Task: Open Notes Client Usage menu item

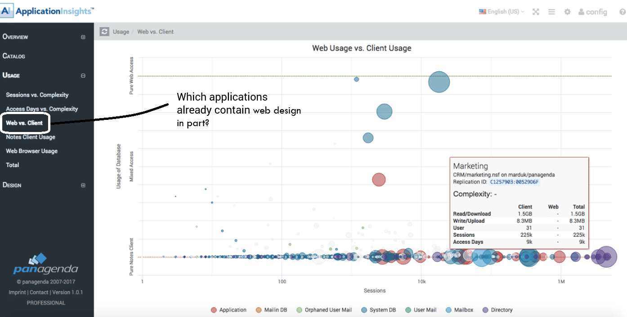Action: click(x=30, y=137)
